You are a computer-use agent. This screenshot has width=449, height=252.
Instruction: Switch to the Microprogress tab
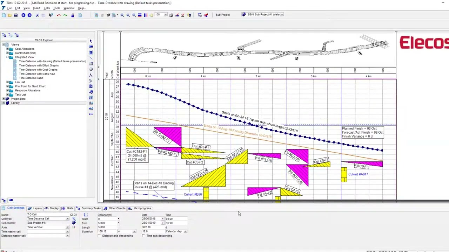140,209
